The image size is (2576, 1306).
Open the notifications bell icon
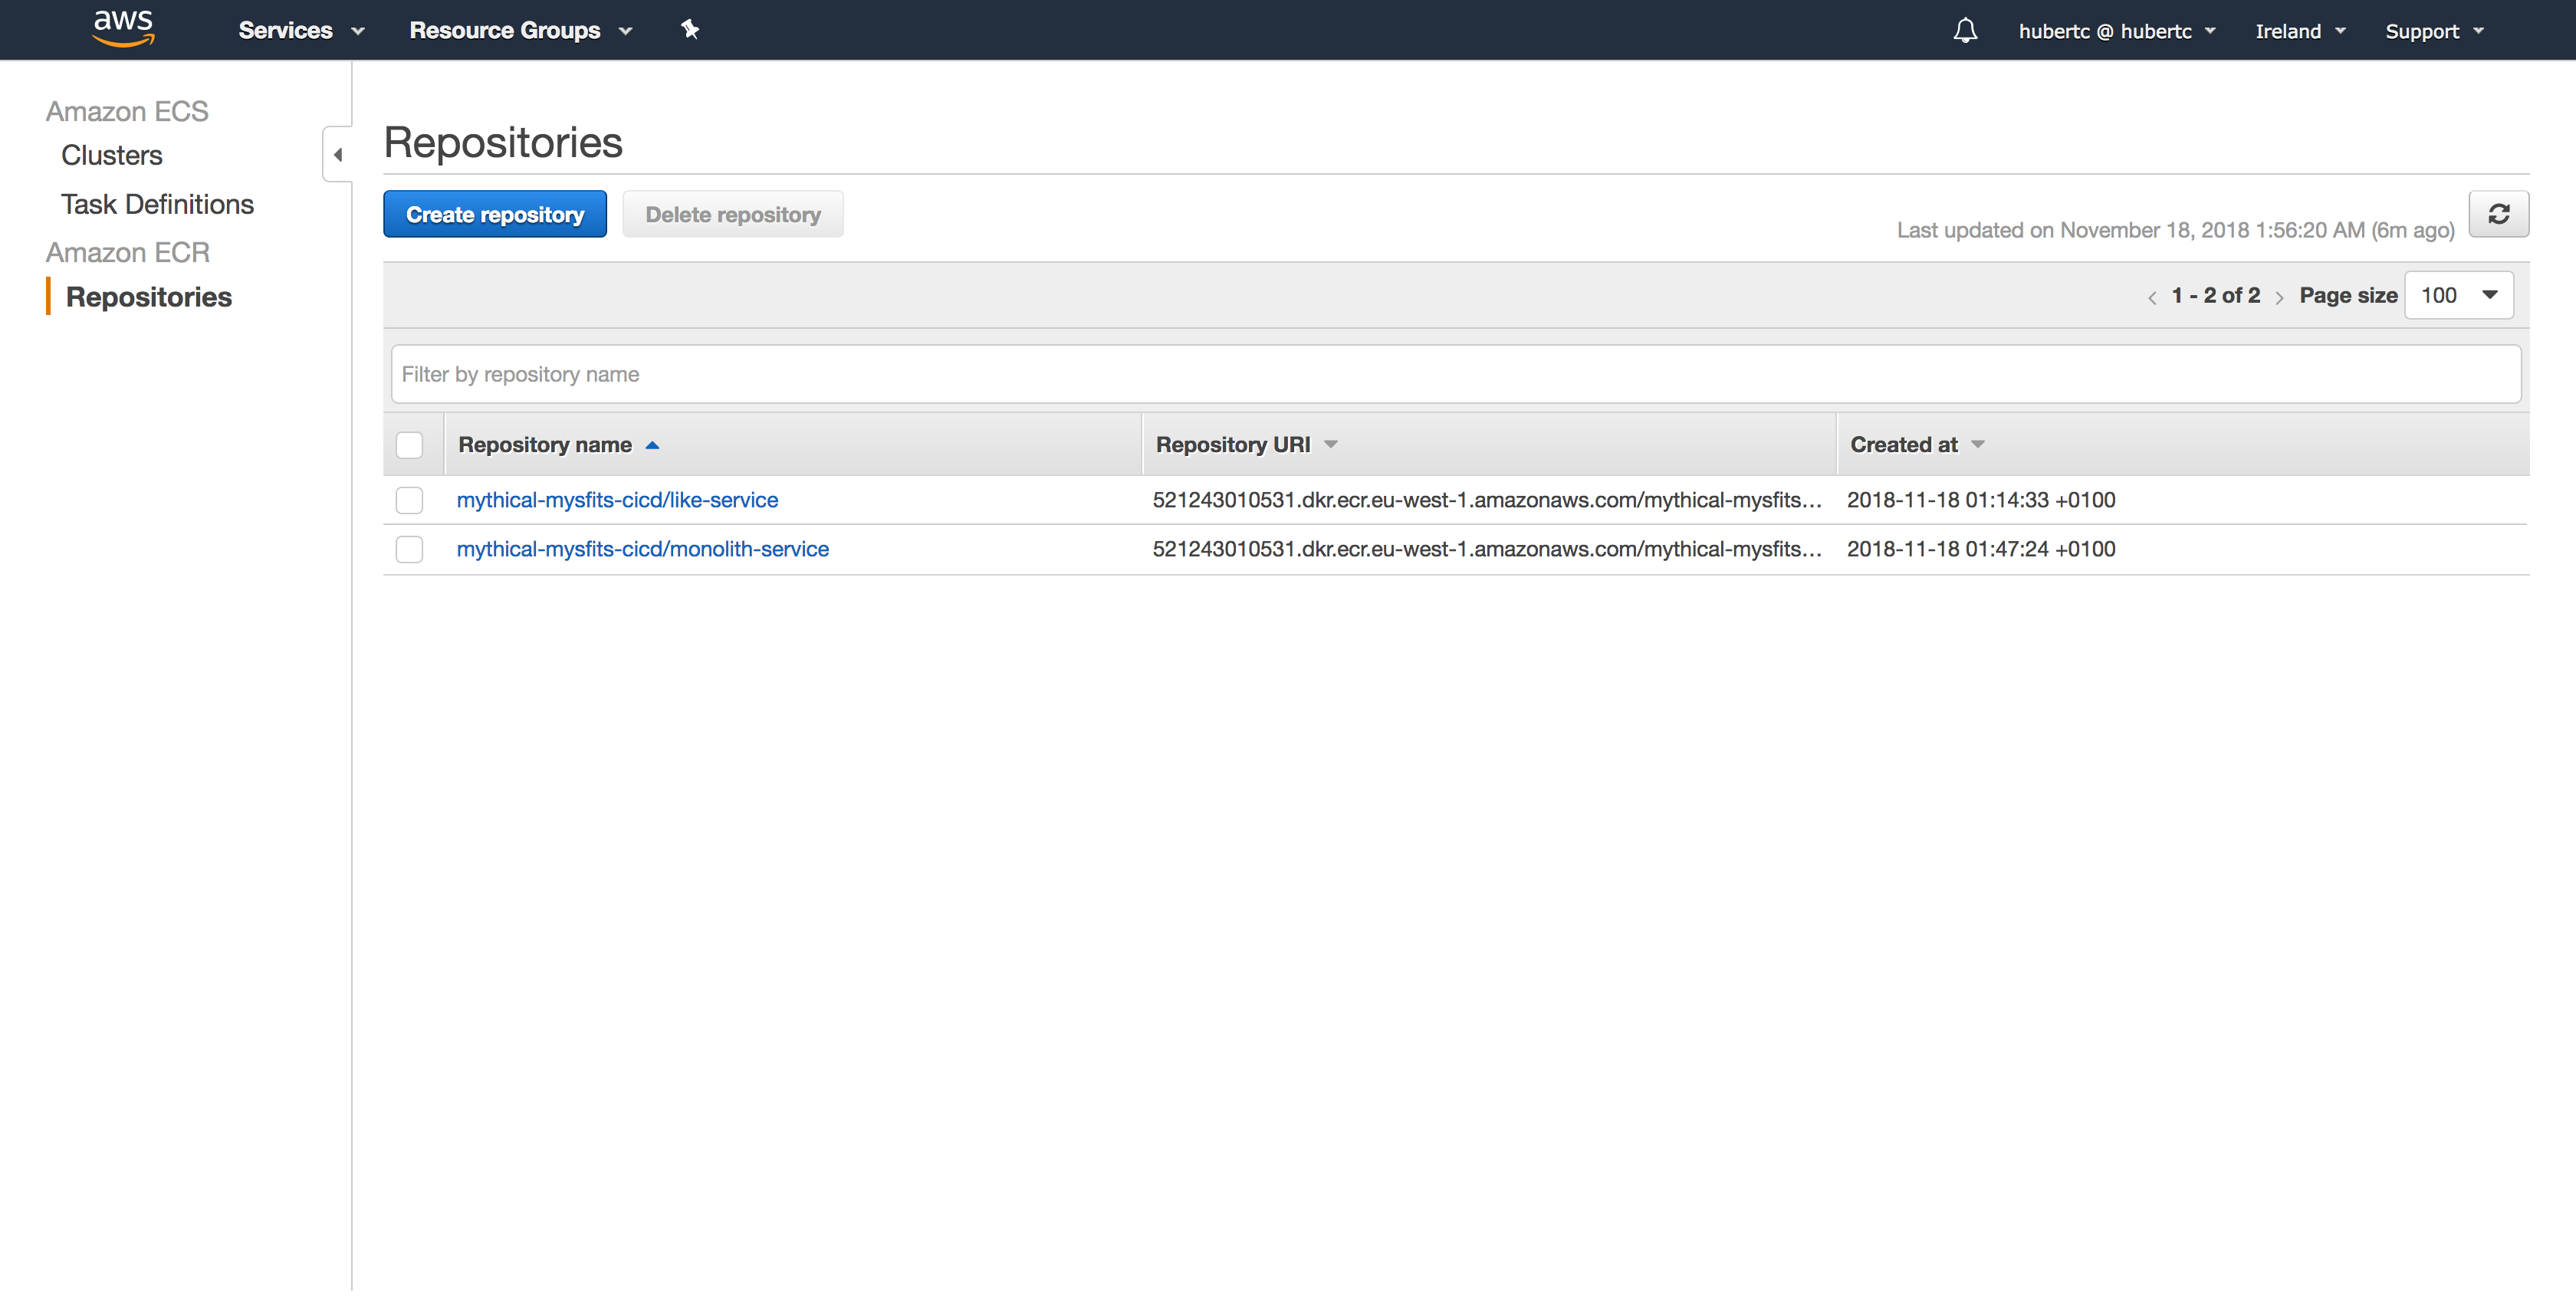1965,31
